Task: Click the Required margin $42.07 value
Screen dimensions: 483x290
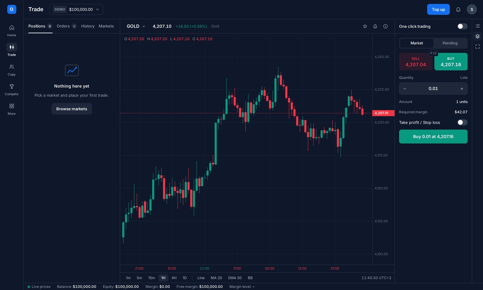Action: [x=461, y=112]
